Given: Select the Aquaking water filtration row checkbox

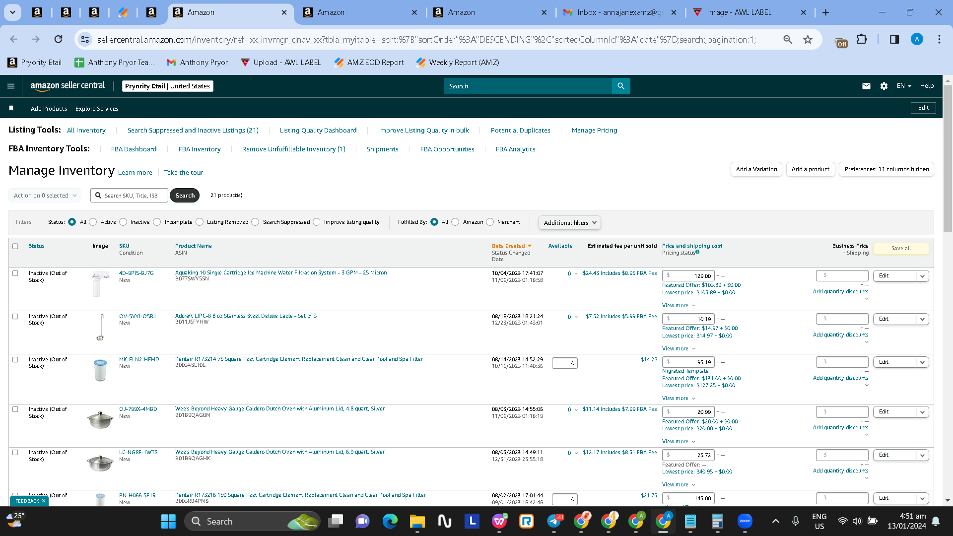Looking at the screenshot, I should [15, 273].
